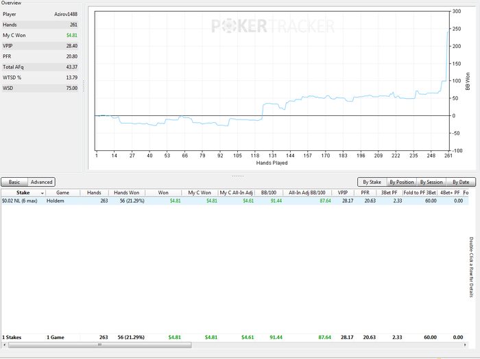Sort by Fold to PF 3Bet column header
The height and width of the screenshot is (359, 480).
coord(420,193)
